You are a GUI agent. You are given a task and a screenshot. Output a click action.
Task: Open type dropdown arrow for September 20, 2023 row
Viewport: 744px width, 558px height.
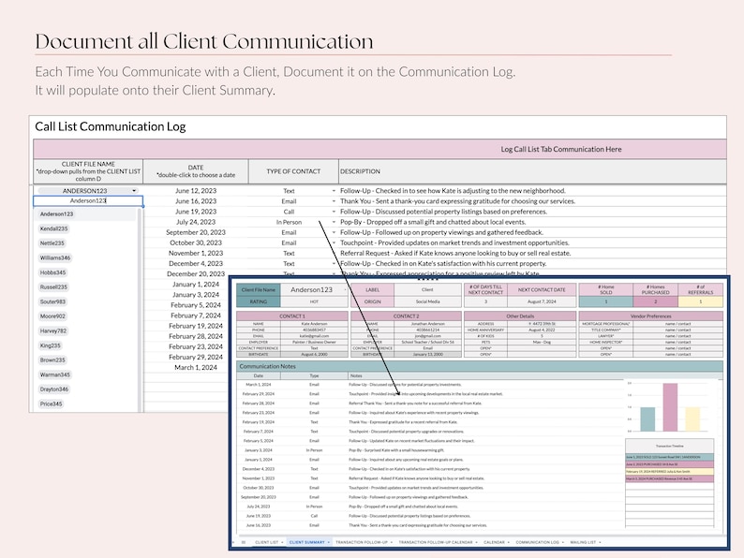click(334, 232)
